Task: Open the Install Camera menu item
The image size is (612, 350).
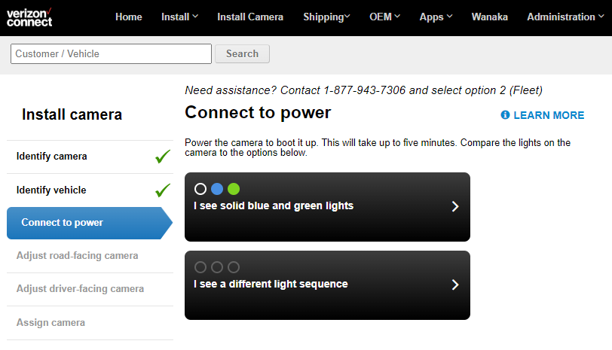Action: 250,17
